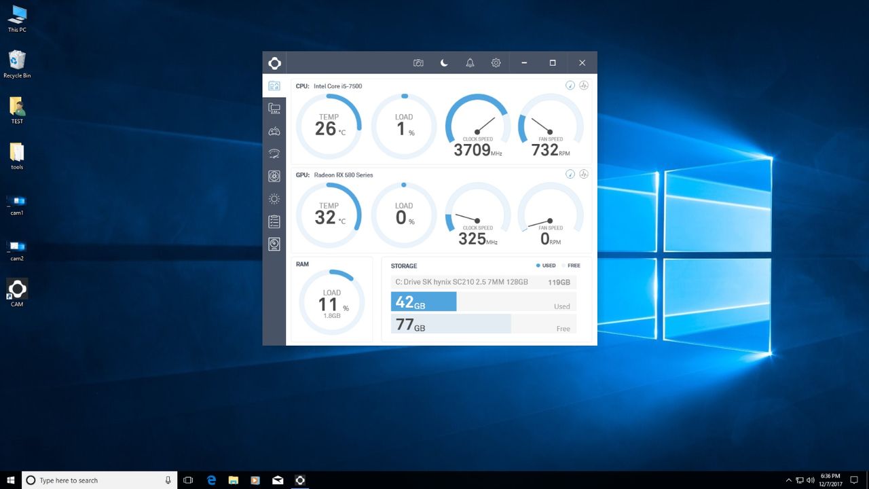Screen dimensions: 869x489
Task: Click the RAM load gauge showing 11%
Action: tap(332, 302)
